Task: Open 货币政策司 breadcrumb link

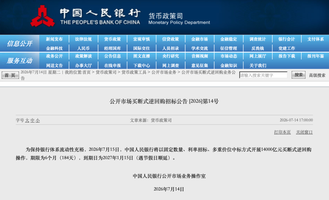Action: click(106, 72)
